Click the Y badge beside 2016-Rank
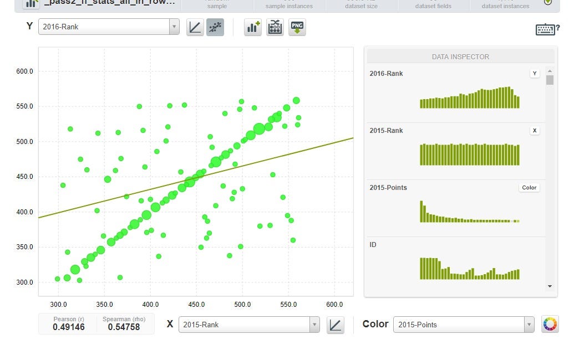Image resolution: width=574 pixels, height=355 pixels. (535, 74)
